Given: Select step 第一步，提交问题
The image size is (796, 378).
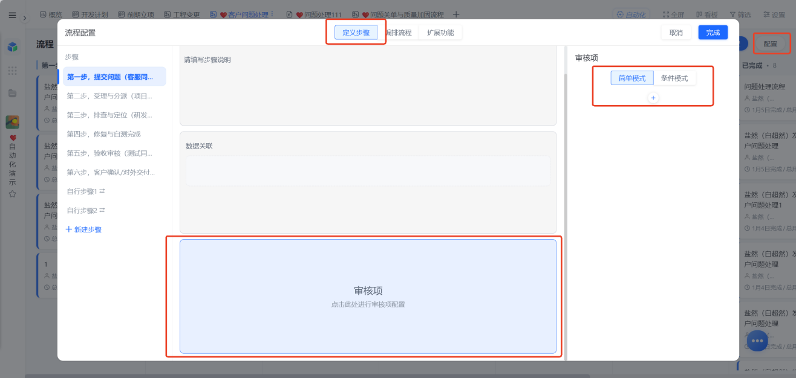Looking at the screenshot, I should (114, 77).
